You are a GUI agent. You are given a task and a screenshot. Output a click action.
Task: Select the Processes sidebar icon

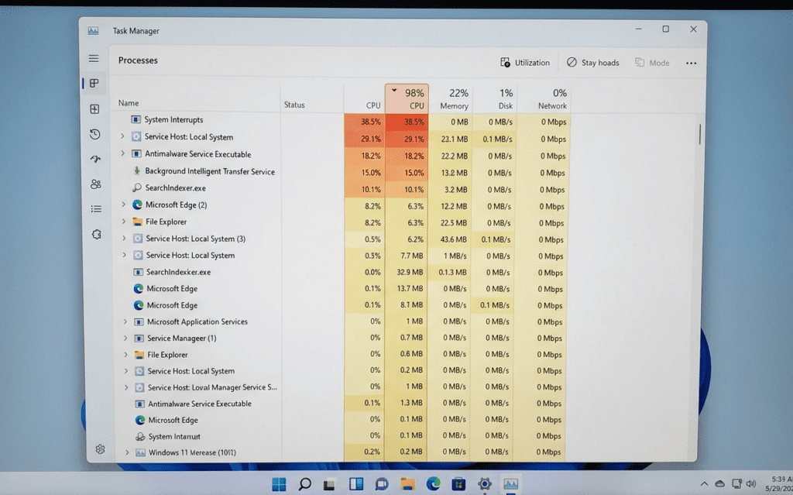pos(94,84)
